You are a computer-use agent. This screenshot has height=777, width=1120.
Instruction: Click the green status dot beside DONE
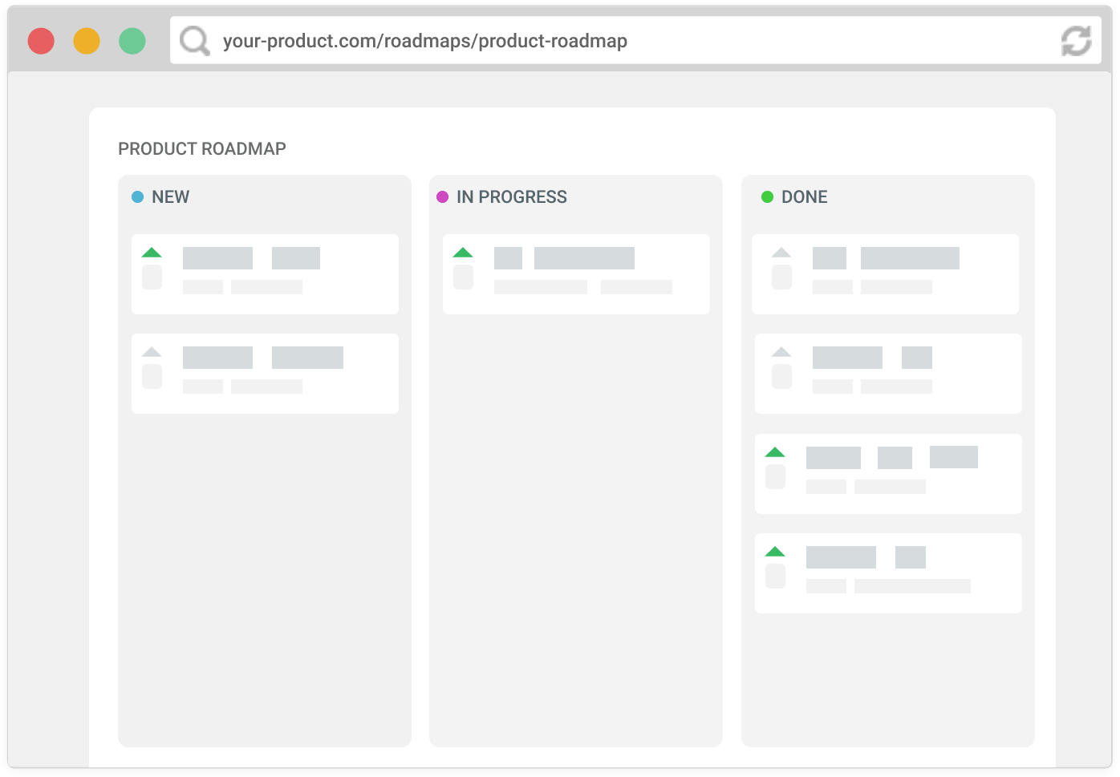point(767,197)
